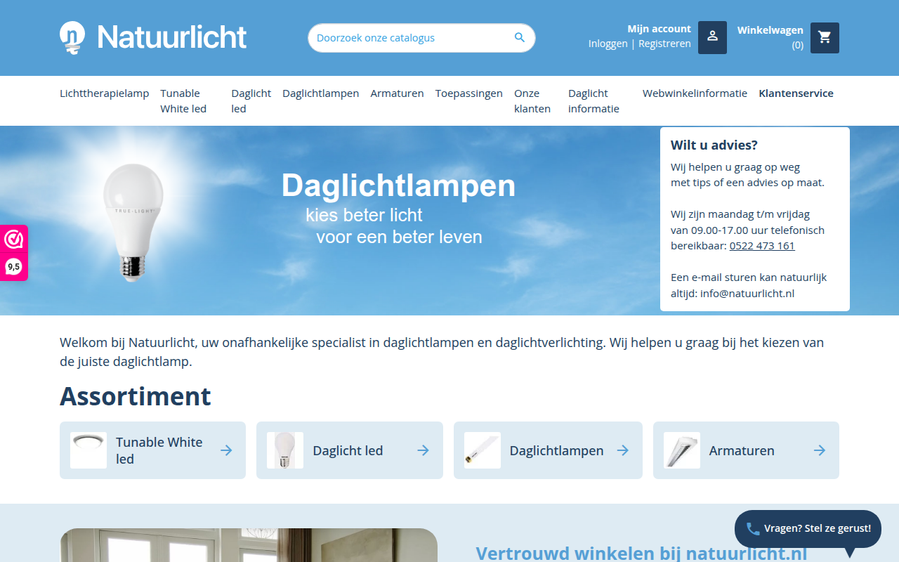This screenshot has height=562, width=899.
Task: Open the Lichttherapielamp menu item
Action: (105, 93)
